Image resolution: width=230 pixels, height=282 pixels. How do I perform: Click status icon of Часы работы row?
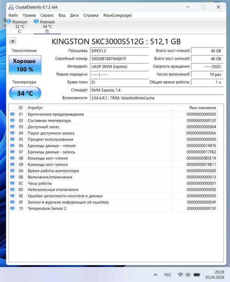point(12,183)
